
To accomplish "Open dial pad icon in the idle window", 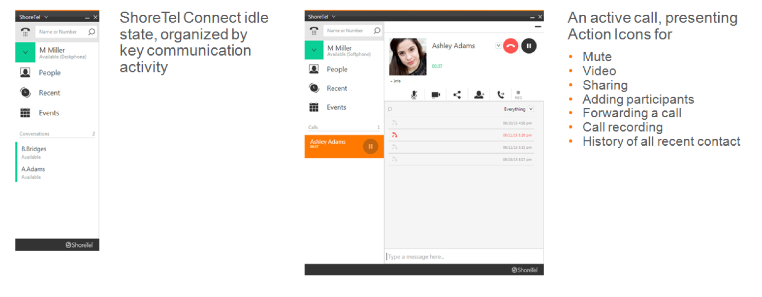I will click(x=25, y=32).
